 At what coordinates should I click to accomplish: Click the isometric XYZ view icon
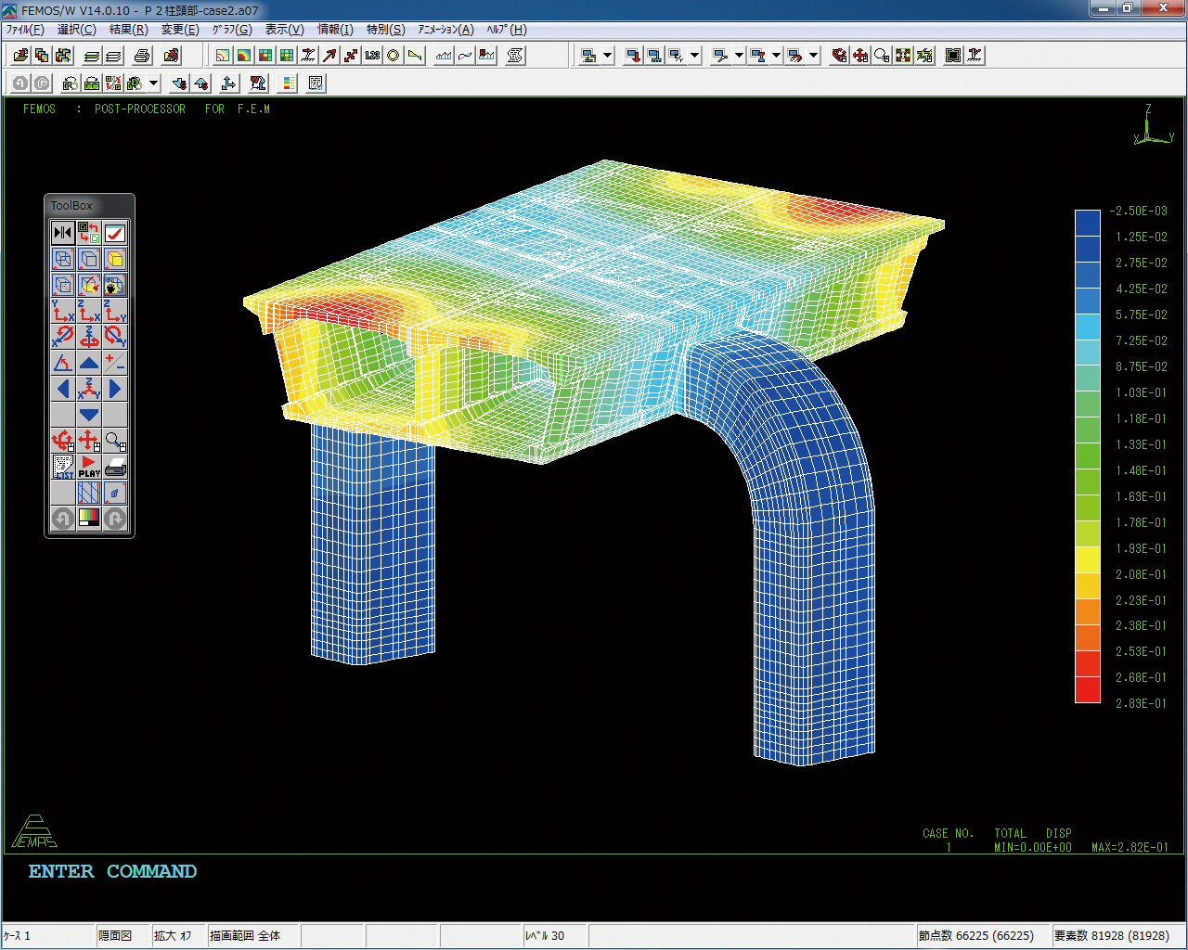(89, 389)
